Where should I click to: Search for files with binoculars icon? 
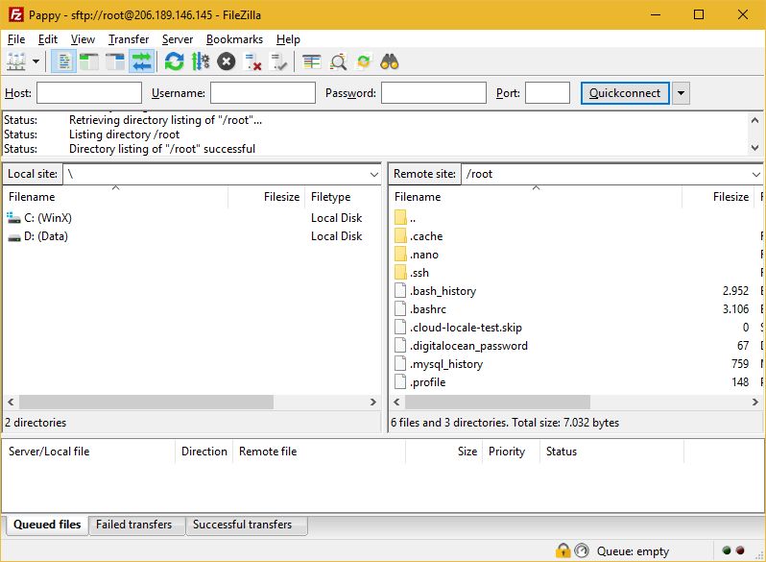(390, 62)
